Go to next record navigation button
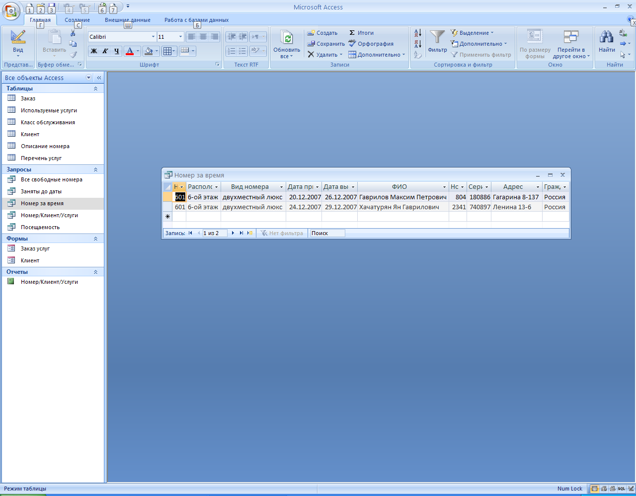Viewport: 636px width, 496px height. click(x=233, y=233)
